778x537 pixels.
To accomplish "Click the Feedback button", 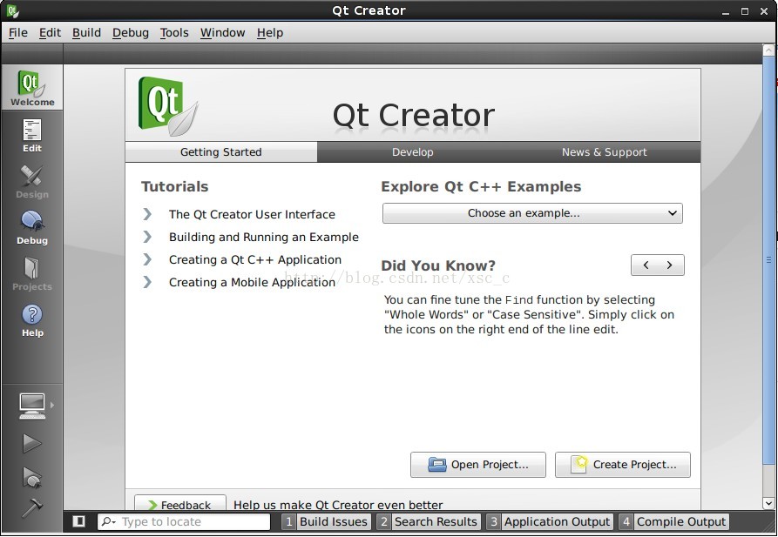I will coord(180,503).
